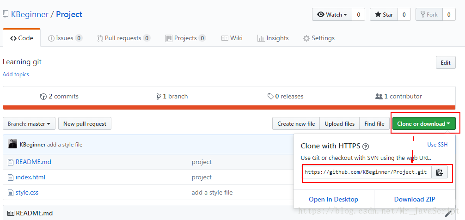Select the HTTPS clone URL field

367,172
